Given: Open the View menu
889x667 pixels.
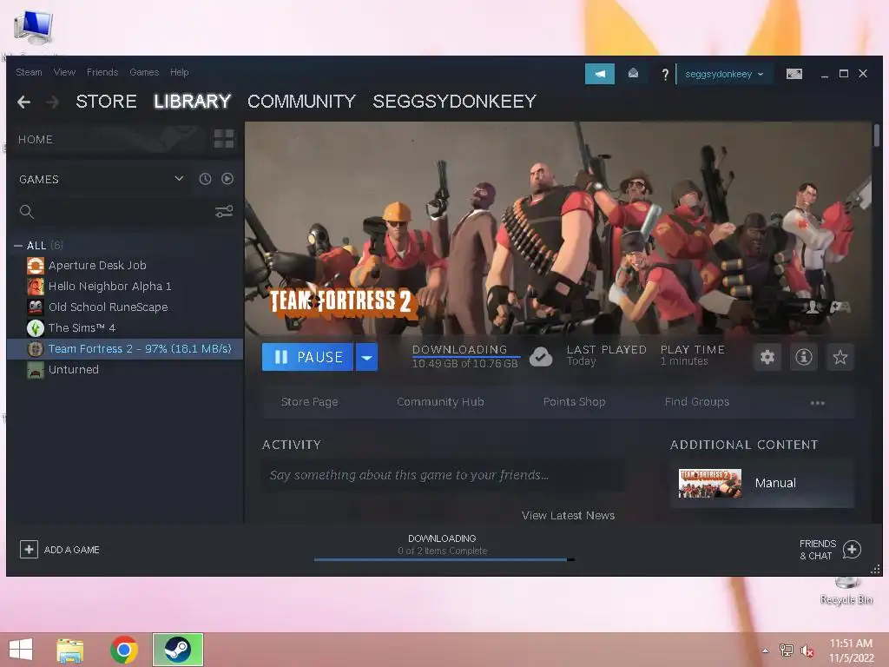Looking at the screenshot, I should [x=64, y=72].
